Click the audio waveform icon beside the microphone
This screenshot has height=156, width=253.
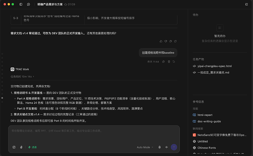[166, 147]
